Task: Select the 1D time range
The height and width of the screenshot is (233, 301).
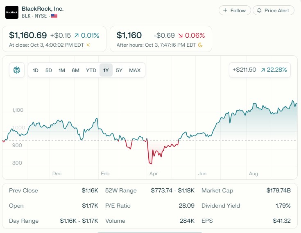Action: 36,70
